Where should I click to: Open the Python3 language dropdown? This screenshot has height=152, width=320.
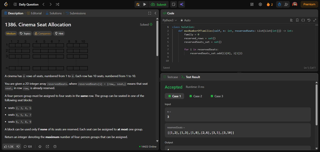point(170,20)
